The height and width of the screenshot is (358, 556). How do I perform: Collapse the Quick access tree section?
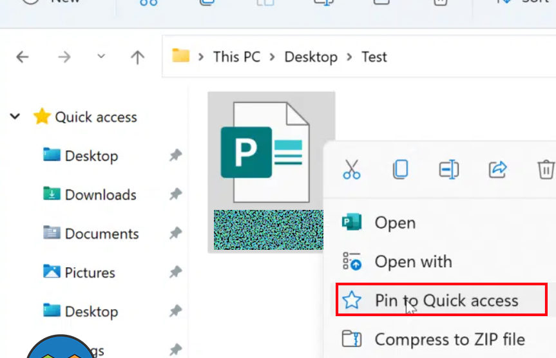click(15, 117)
